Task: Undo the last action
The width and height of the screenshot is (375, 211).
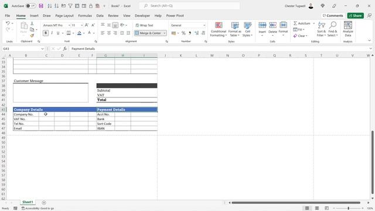Action: 8,23
